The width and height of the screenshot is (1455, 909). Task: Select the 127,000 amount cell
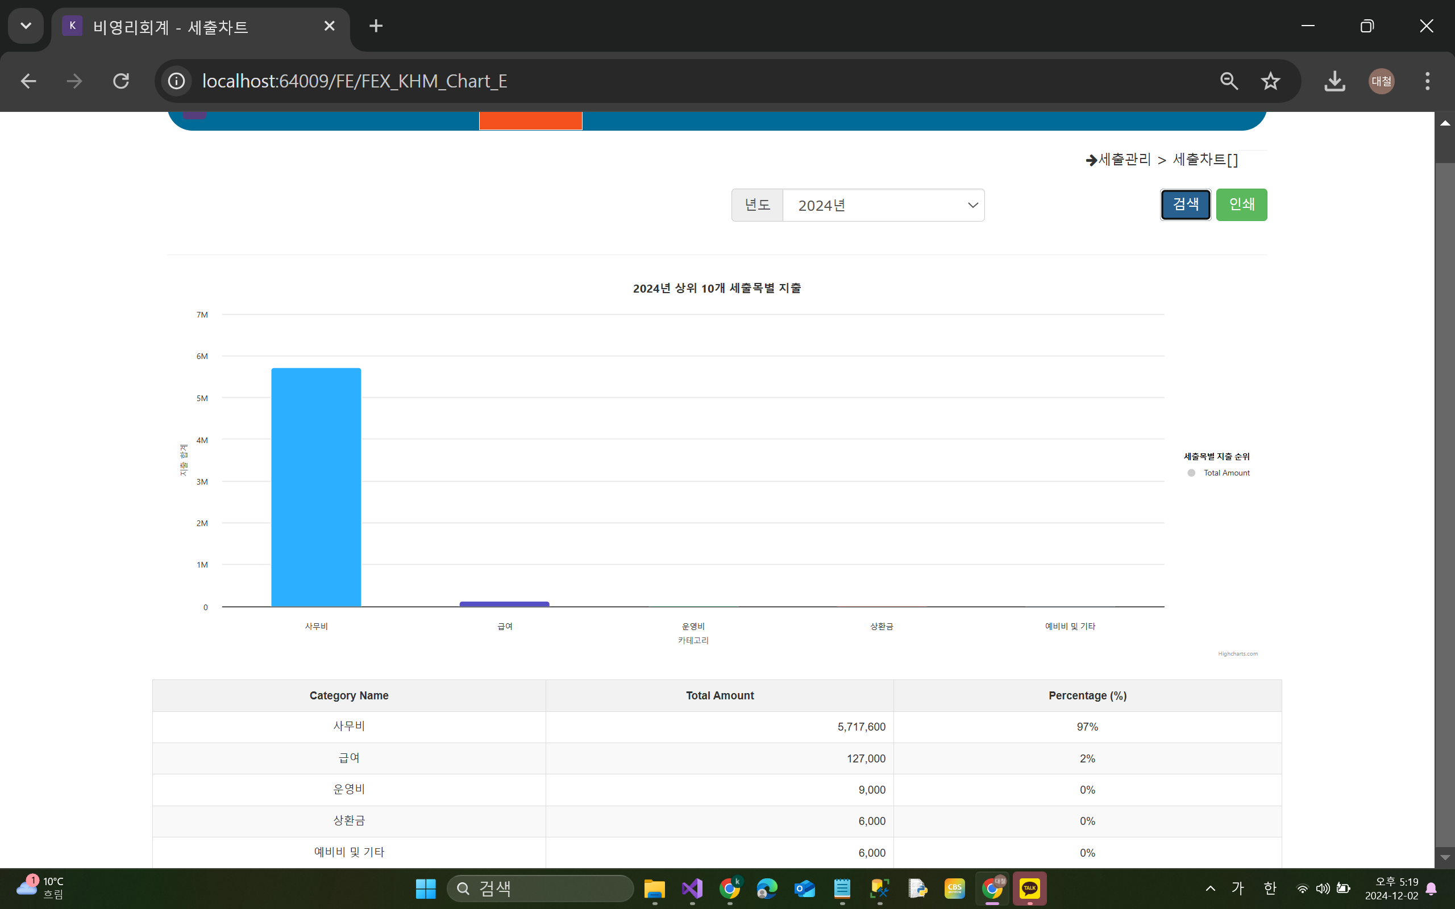point(720,758)
